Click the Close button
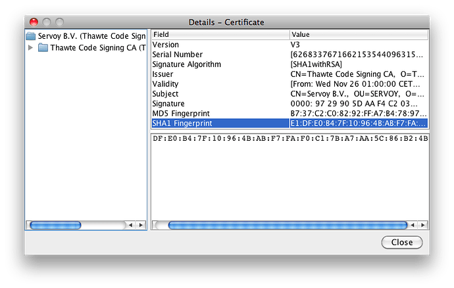454x288 pixels. pyautogui.click(x=402, y=242)
